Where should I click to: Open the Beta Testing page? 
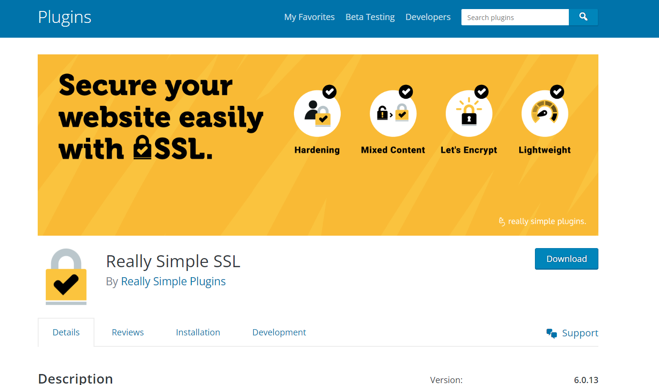click(x=370, y=17)
